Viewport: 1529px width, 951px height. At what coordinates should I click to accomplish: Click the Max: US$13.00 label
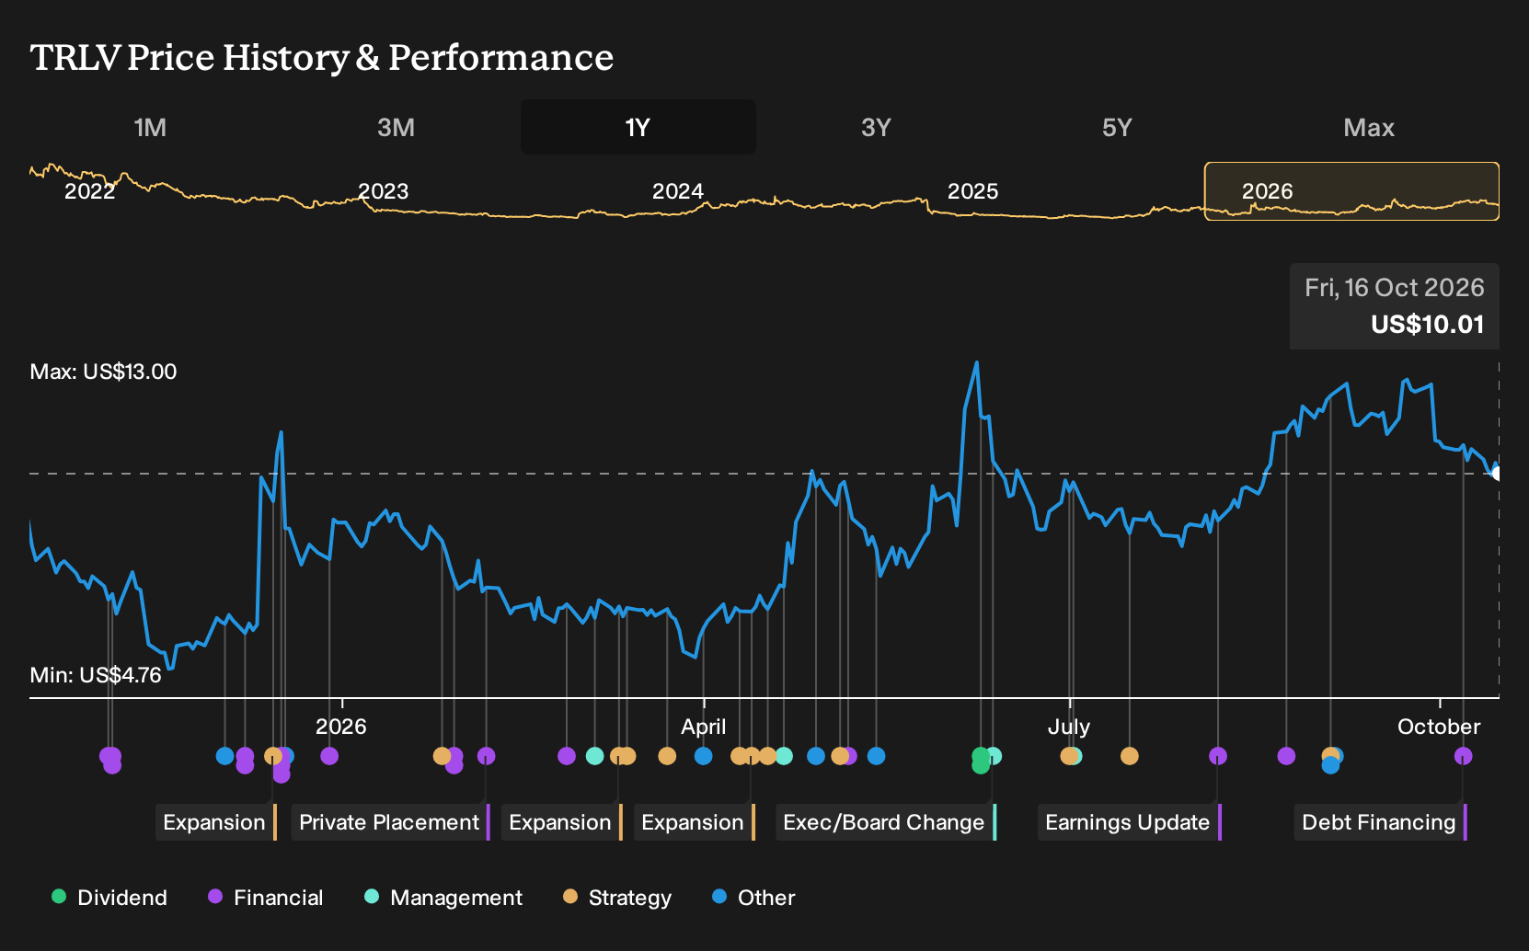click(103, 372)
